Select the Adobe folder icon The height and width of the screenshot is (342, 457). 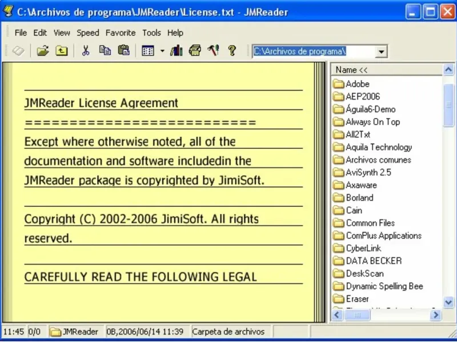click(x=339, y=84)
